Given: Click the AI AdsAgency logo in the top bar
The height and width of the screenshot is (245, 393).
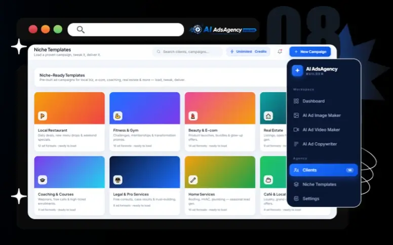Looking at the screenshot, I should pyautogui.click(x=223, y=30).
